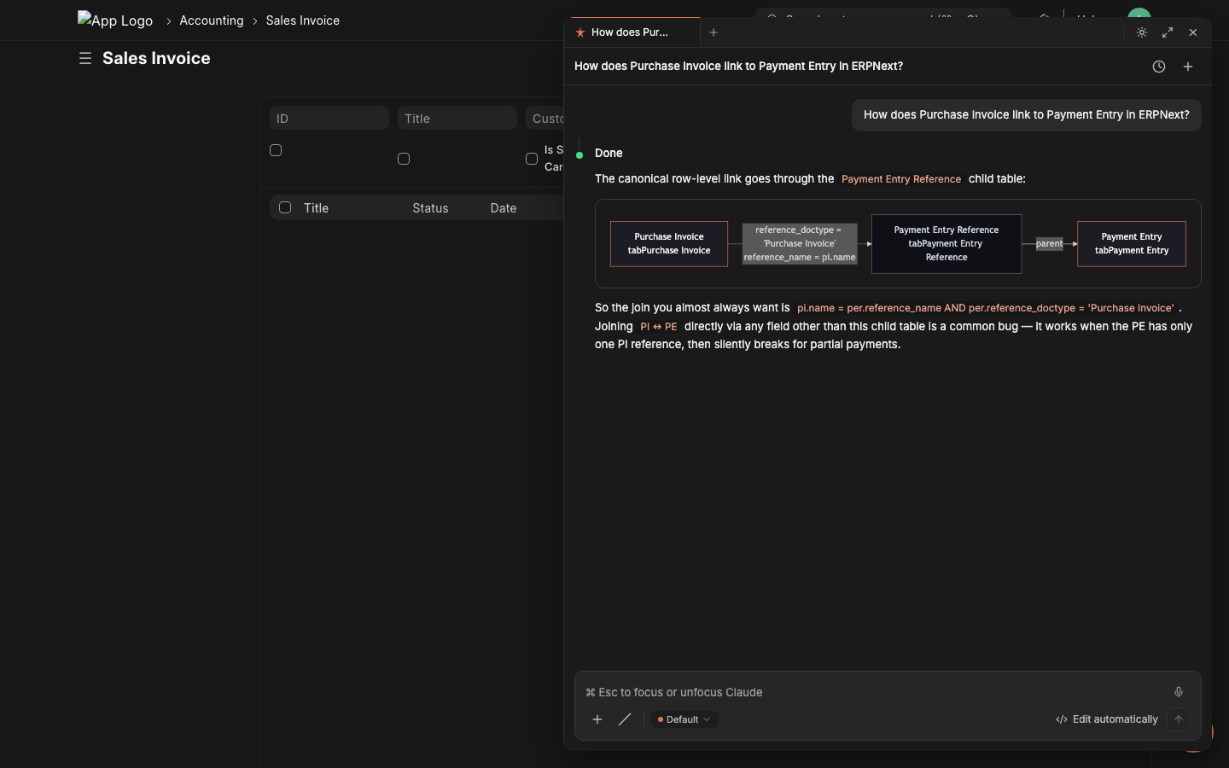
Task: Sort by the Date column header
Action: [504, 208]
